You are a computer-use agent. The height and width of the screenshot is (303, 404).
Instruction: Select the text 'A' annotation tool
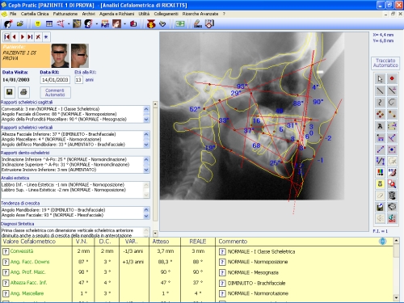pos(380,126)
